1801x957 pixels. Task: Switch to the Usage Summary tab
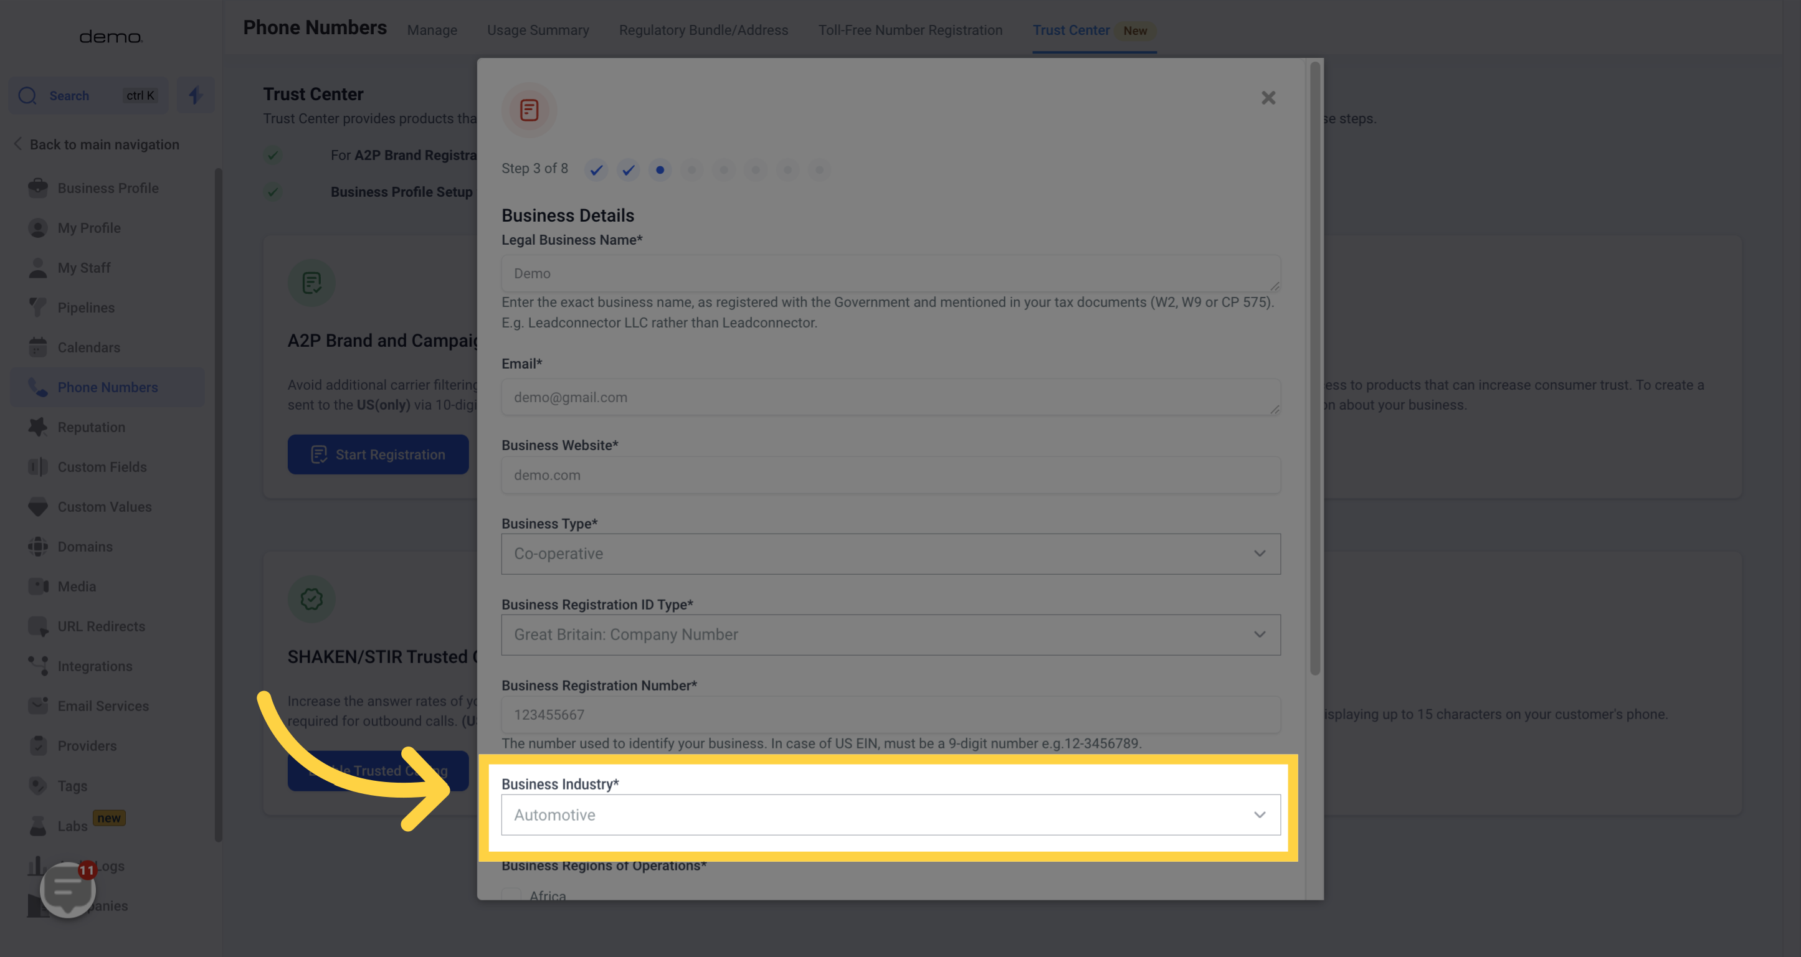pos(538,30)
